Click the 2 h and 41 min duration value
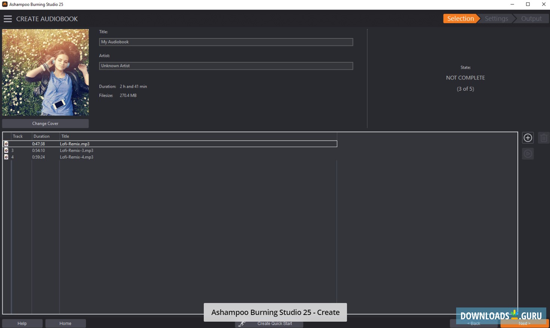 pyautogui.click(x=133, y=87)
